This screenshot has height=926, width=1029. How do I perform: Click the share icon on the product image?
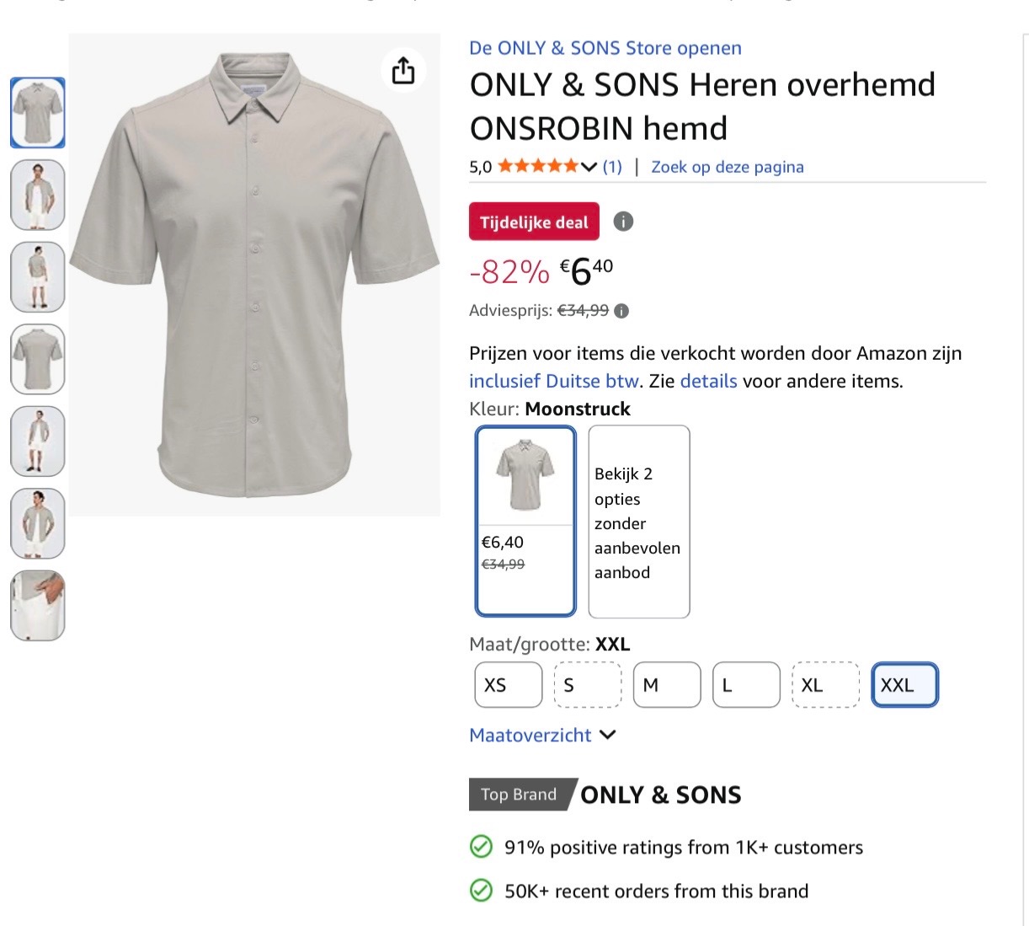[404, 71]
